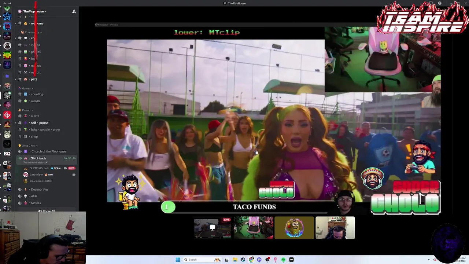Click camera icon on SUPREMEcholo row
The image size is (469, 264).
[x=65, y=168]
